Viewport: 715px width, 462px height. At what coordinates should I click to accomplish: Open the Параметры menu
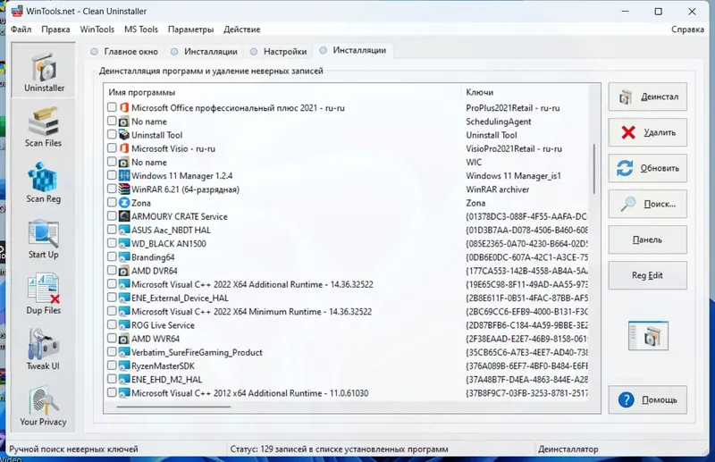(190, 29)
